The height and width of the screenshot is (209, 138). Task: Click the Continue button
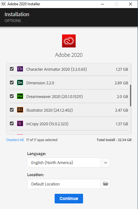tap(69, 198)
